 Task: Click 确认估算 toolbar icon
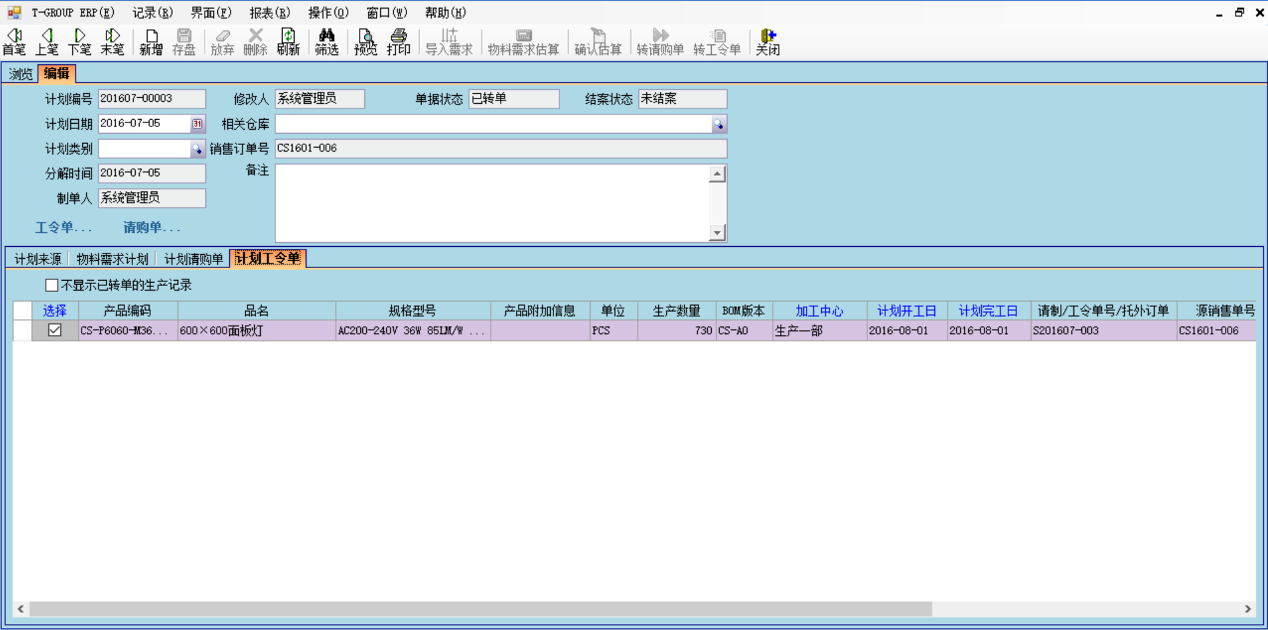[598, 42]
